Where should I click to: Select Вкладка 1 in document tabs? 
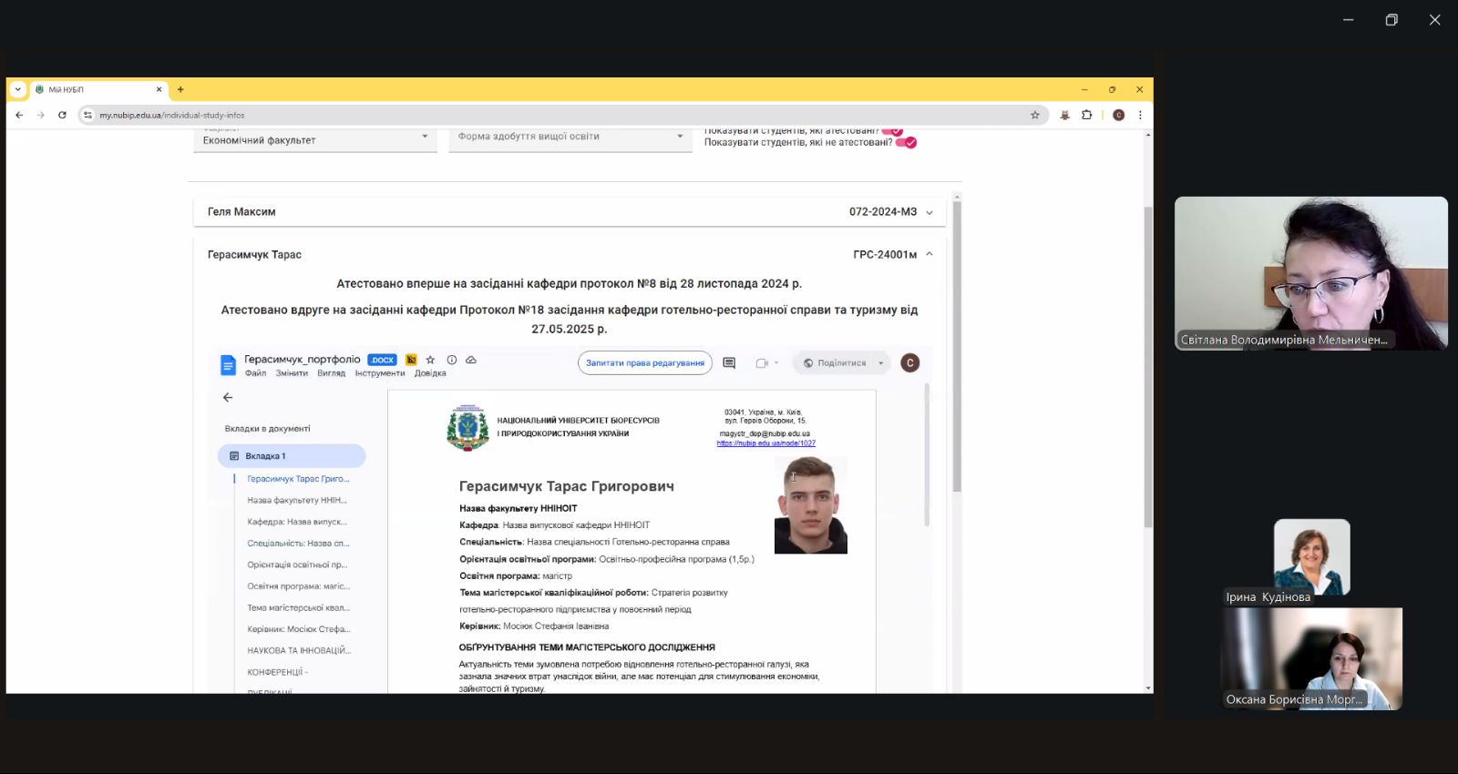291,456
